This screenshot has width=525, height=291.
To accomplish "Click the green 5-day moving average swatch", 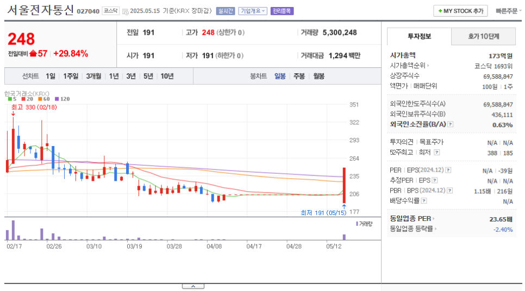I will [10, 99].
